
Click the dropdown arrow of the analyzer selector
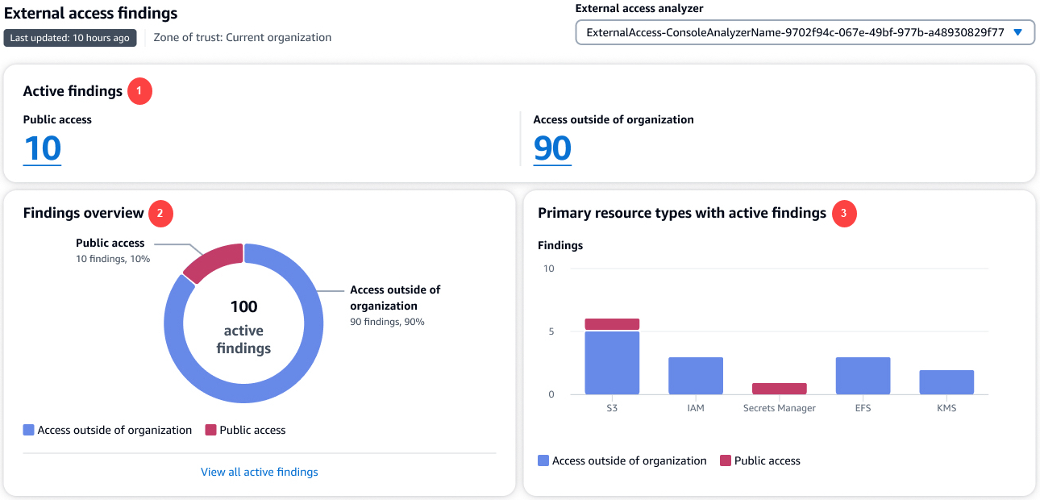1017,33
